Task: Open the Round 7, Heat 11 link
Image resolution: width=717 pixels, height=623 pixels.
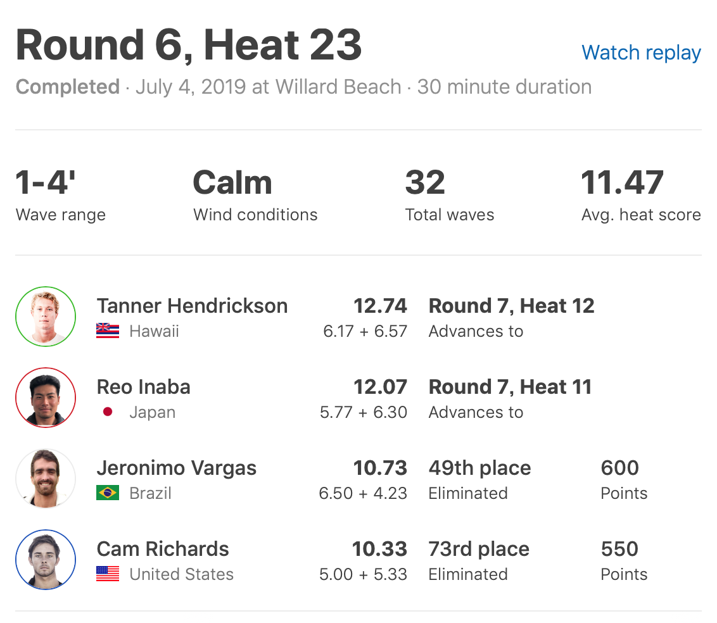Action: pyautogui.click(x=510, y=387)
